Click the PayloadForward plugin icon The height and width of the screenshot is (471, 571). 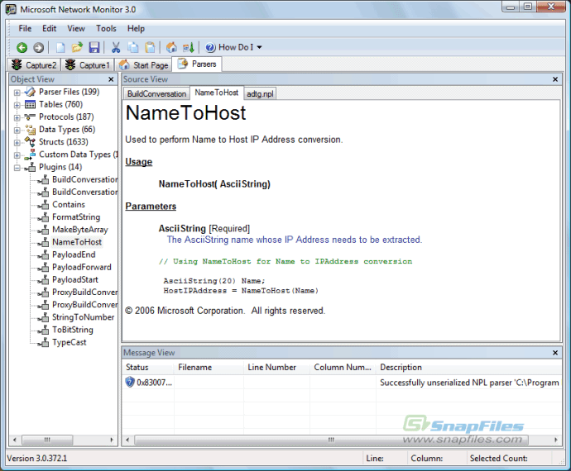point(43,268)
